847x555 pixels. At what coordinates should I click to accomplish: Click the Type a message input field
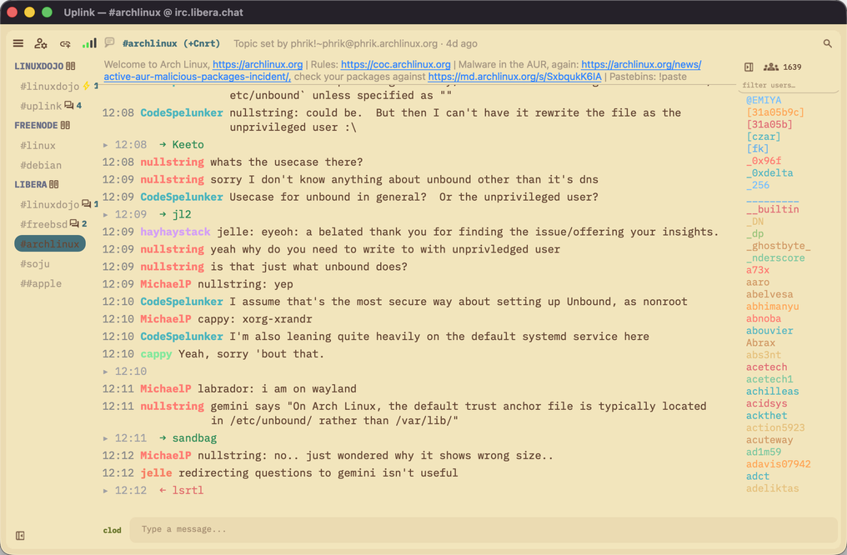tap(484, 529)
